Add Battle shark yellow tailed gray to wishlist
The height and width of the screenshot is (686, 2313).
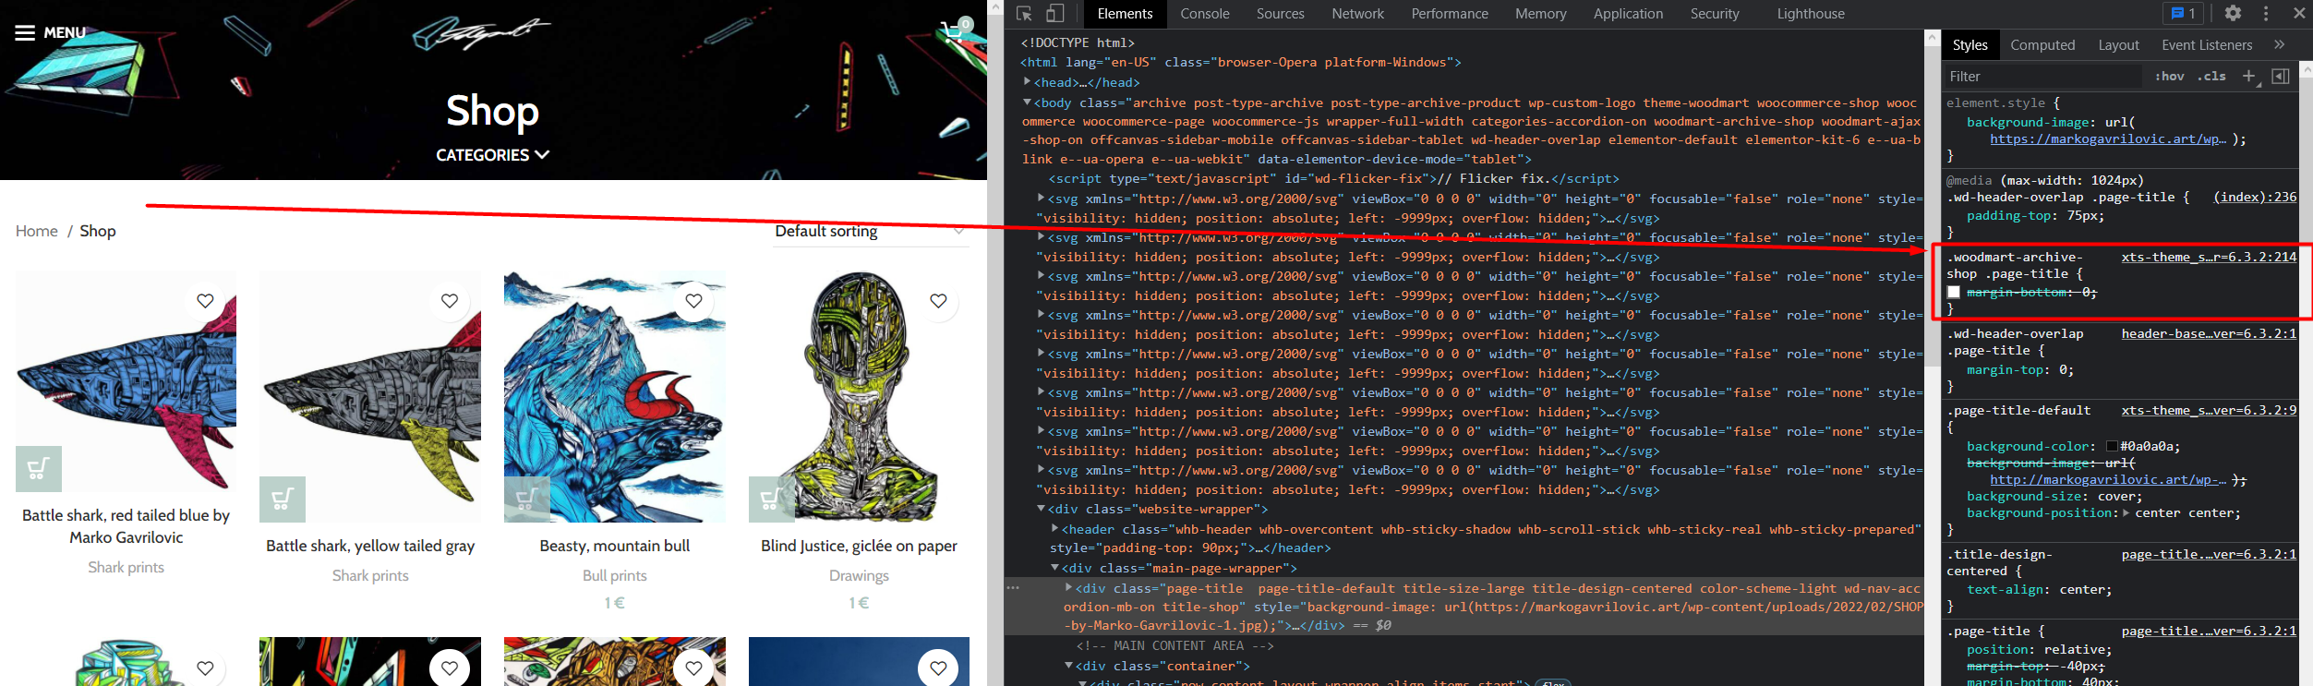click(450, 300)
